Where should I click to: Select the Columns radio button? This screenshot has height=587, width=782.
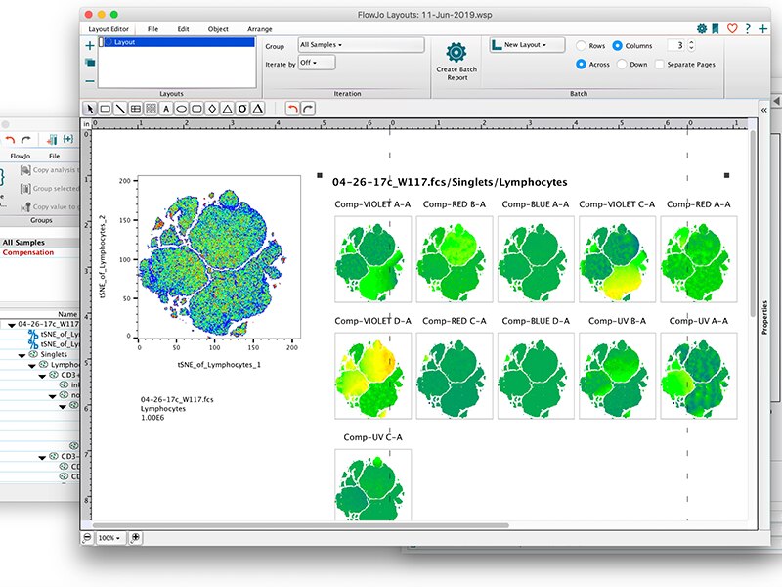[x=617, y=45]
